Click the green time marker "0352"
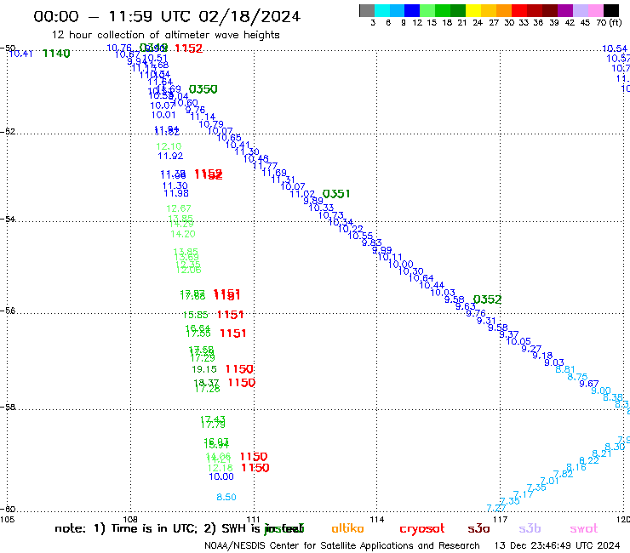 (487, 299)
